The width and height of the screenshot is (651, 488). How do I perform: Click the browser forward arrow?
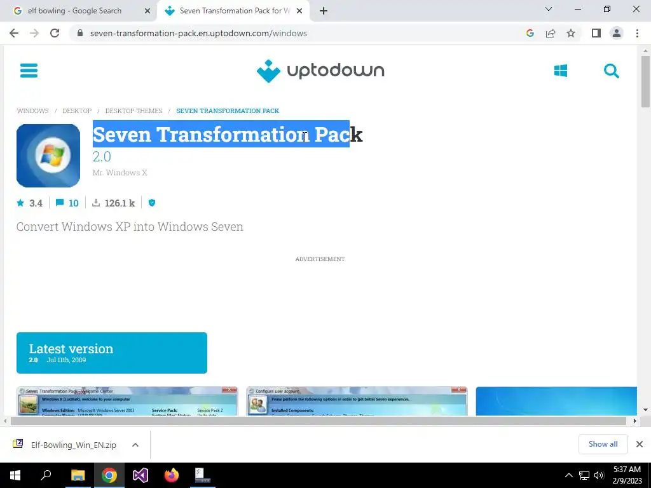point(34,33)
